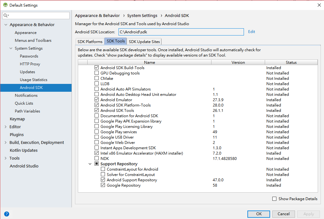The width and height of the screenshot is (324, 219).
Task: Uncheck Google Repository
Action: [x=103, y=185]
